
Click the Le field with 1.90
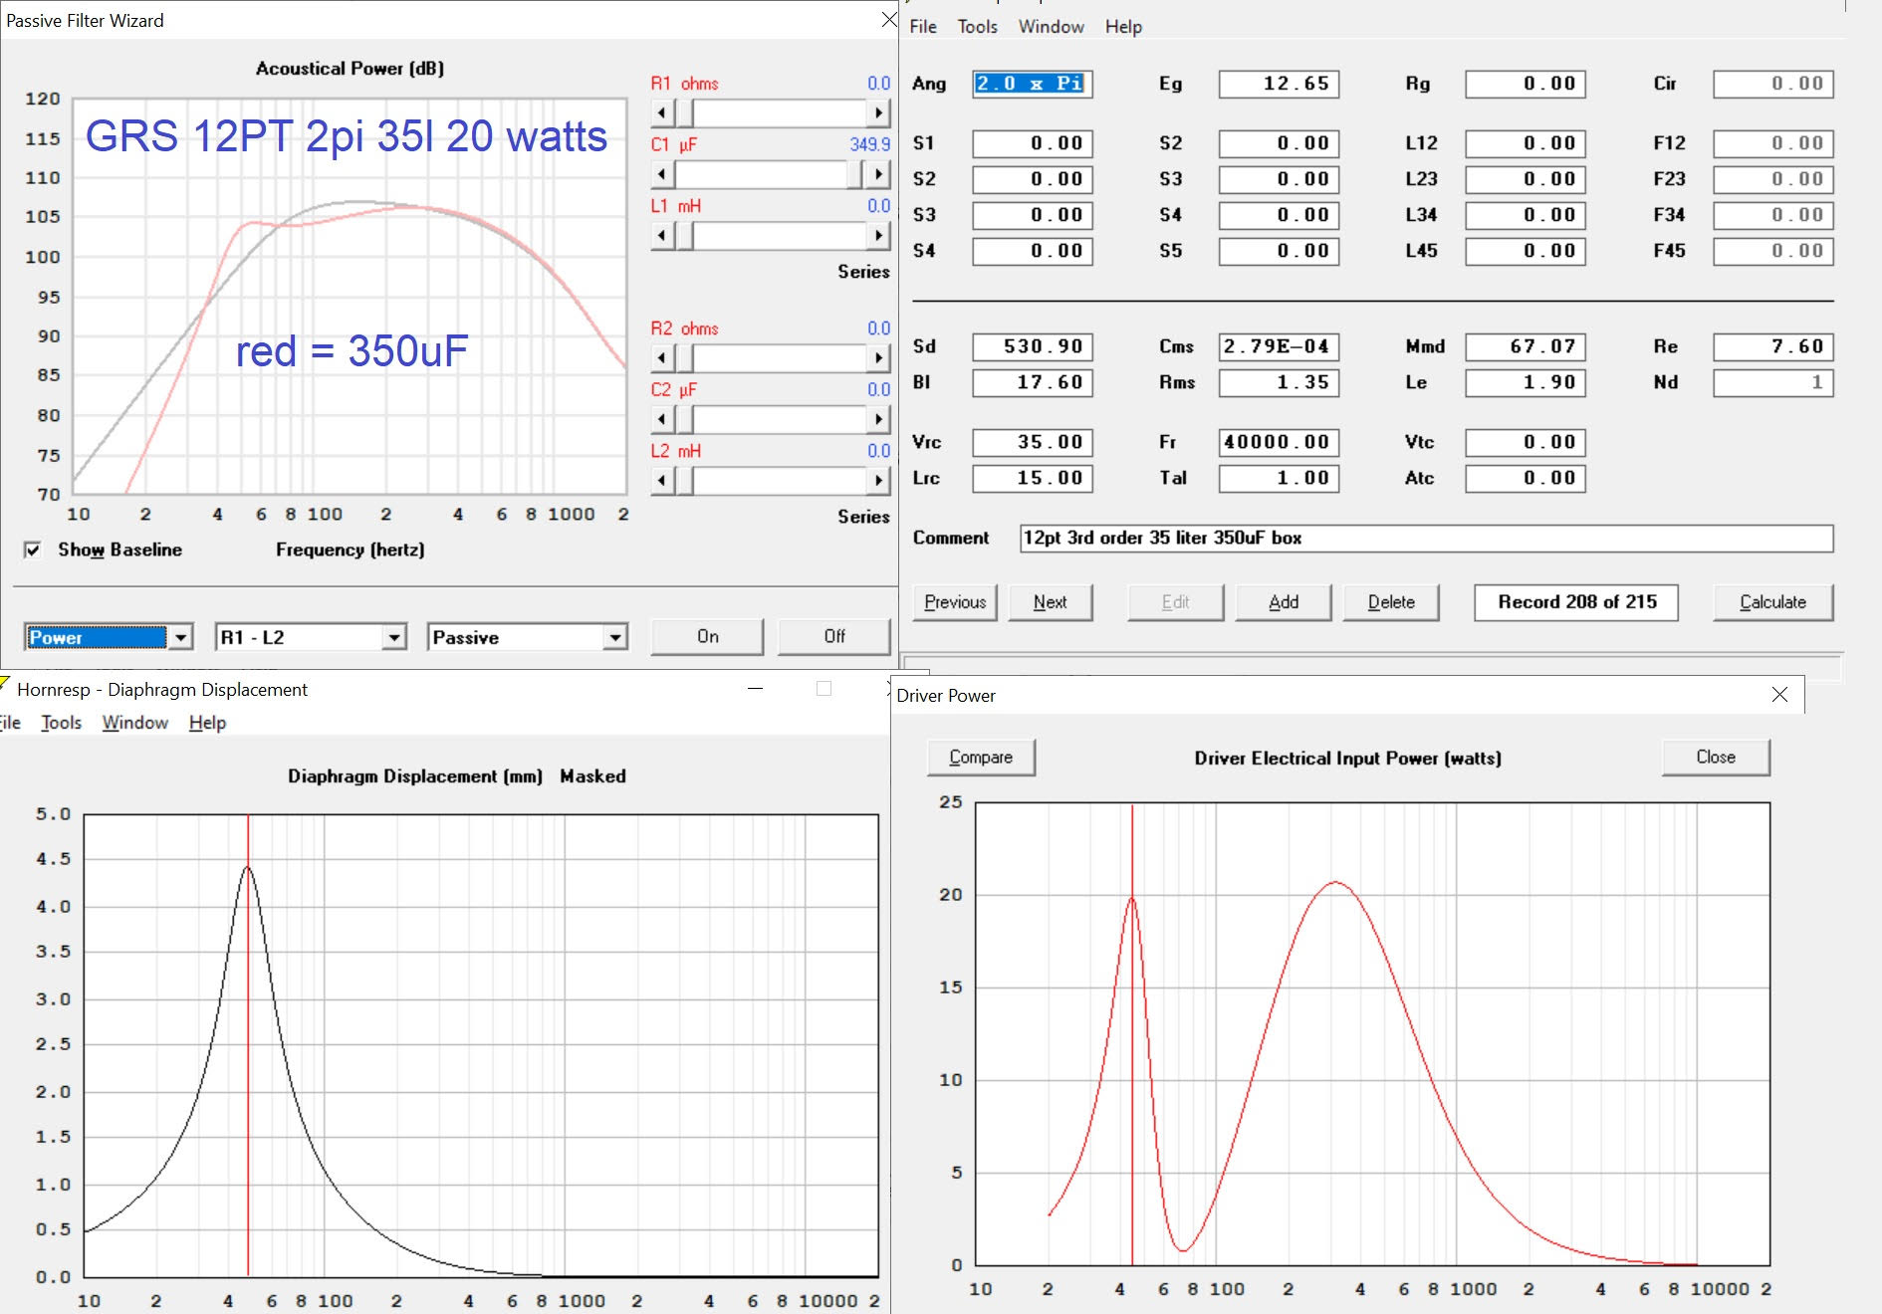click(x=1526, y=382)
